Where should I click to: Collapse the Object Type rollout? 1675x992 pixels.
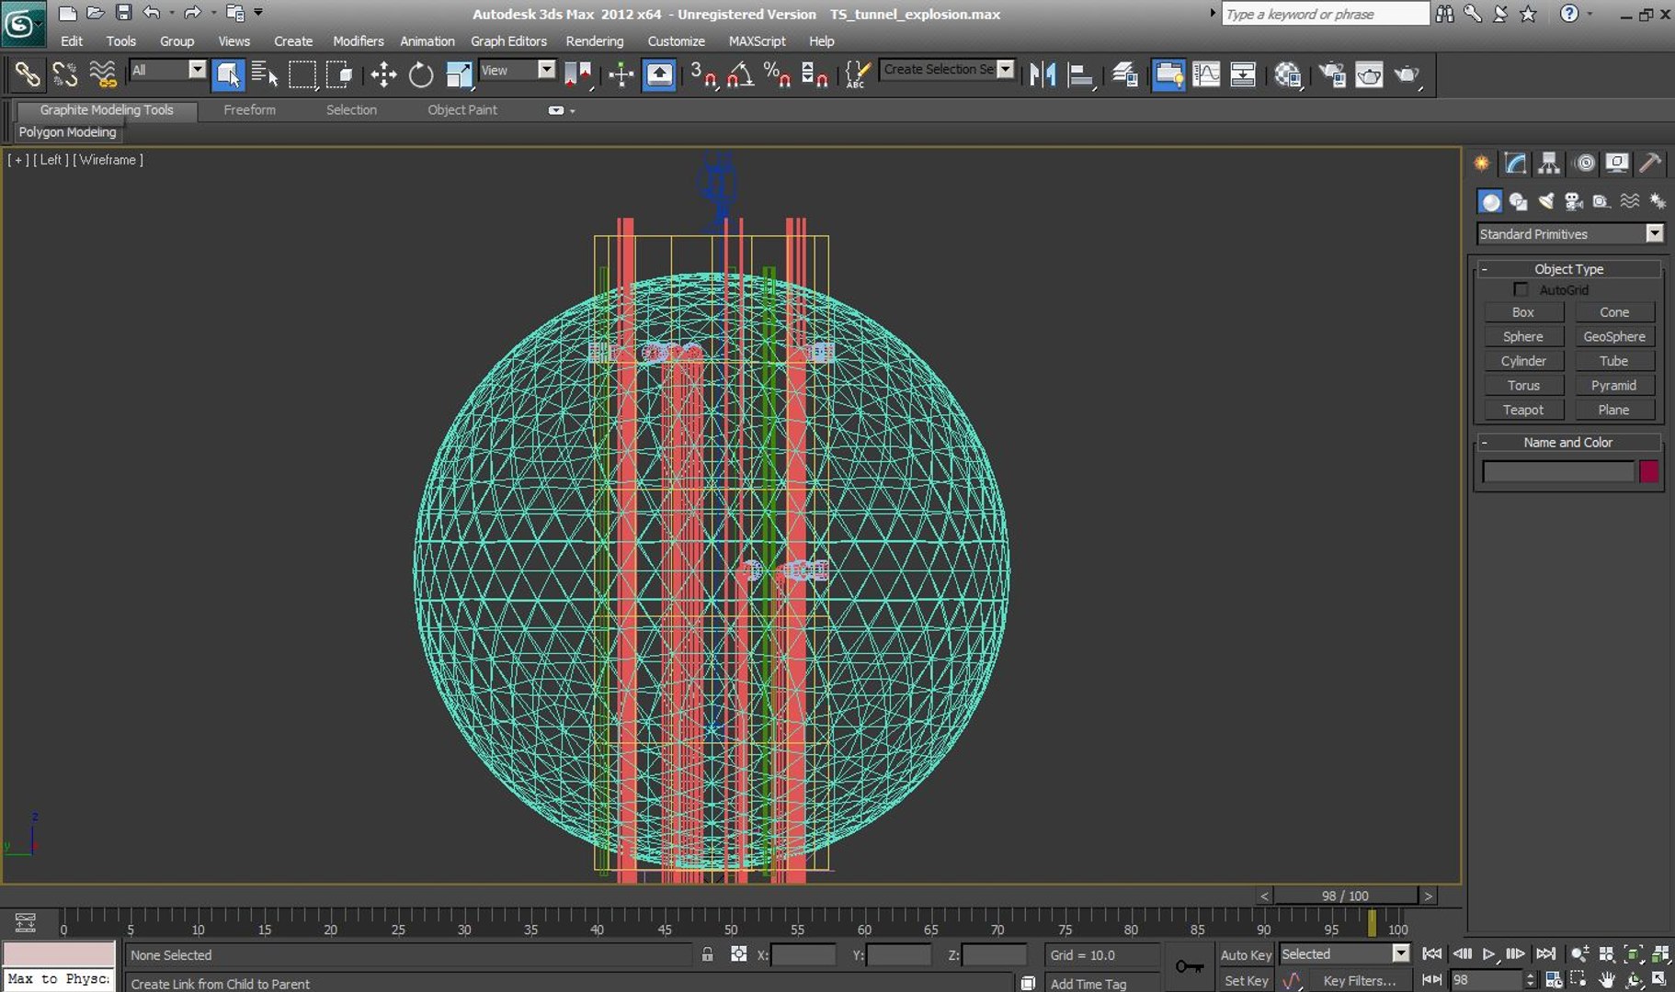pyautogui.click(x=1568, y=269)
